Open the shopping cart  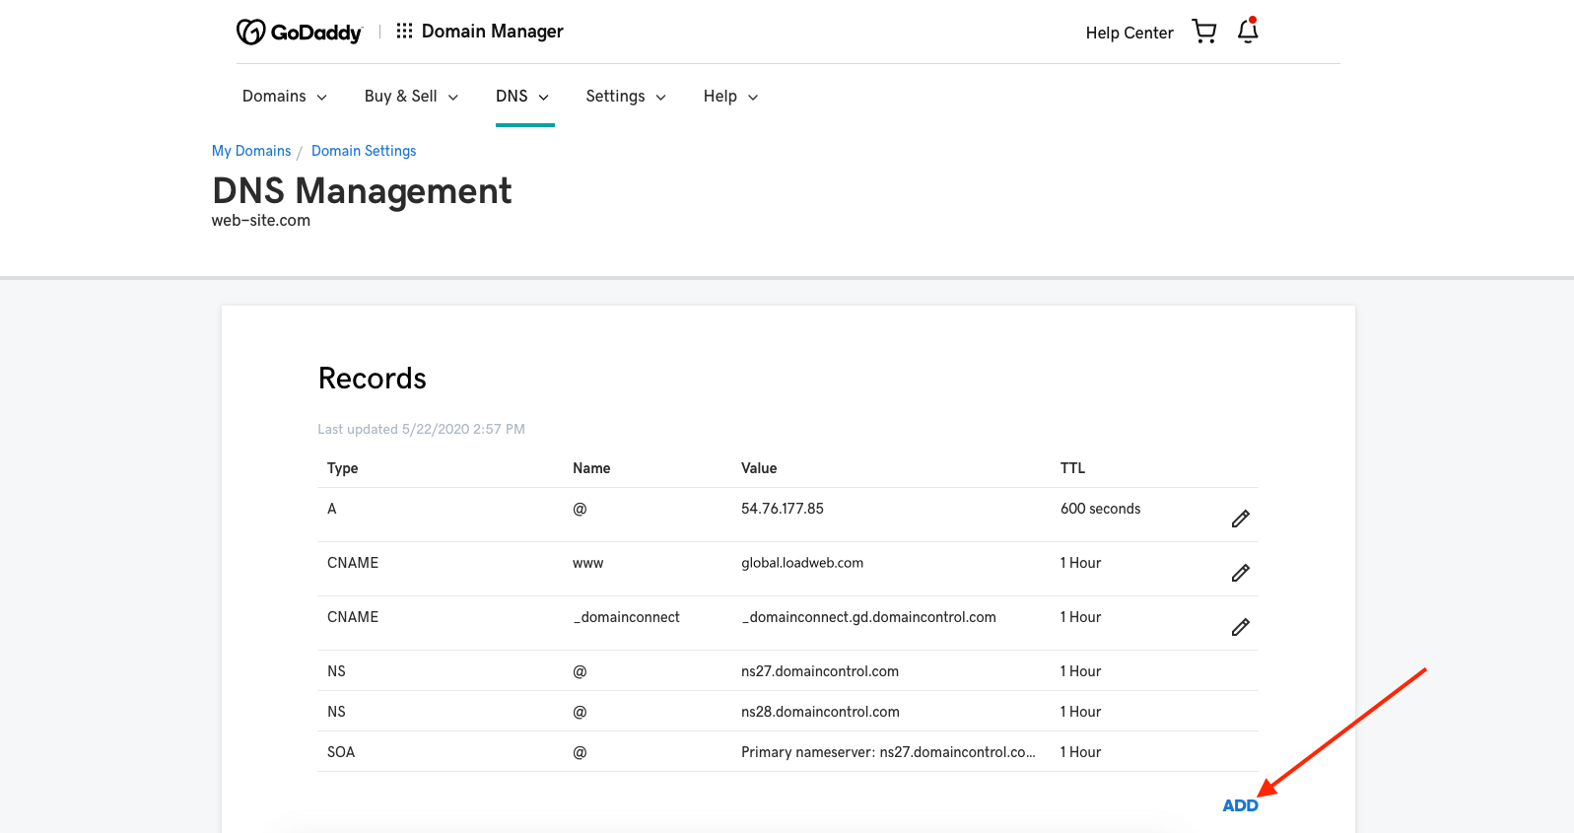[x=1203, y=32]
